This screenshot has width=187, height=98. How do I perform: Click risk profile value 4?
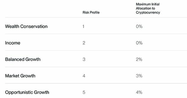pyautogui.click(x=84, y=76)
